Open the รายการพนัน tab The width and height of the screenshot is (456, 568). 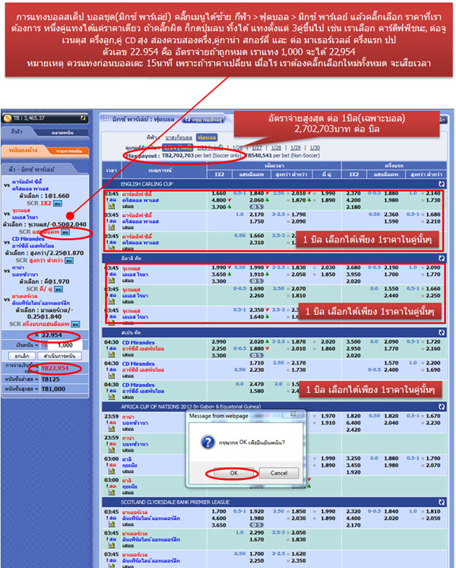pos(69,151)
